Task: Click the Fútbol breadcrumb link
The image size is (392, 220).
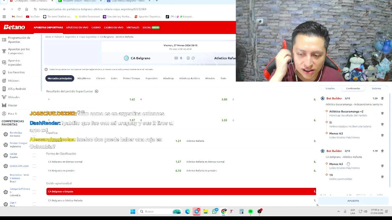Action: point(58,37)
